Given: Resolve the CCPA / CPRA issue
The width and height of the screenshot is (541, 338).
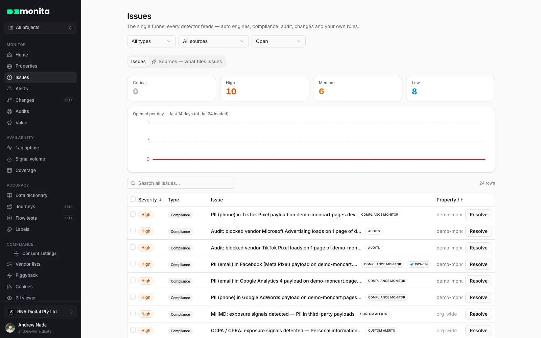Looking at the screenshot, I should (478, 331).
